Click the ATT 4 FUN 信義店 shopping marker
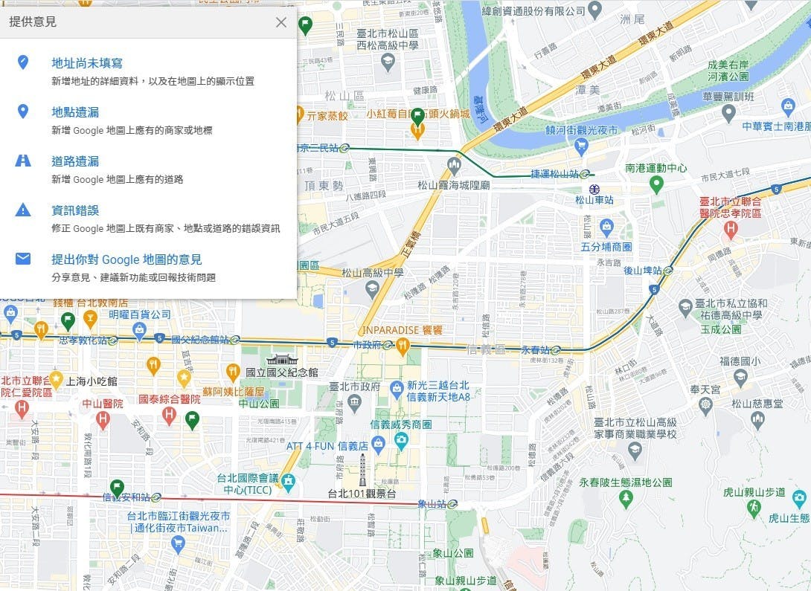811x591 pixels. 378,445
